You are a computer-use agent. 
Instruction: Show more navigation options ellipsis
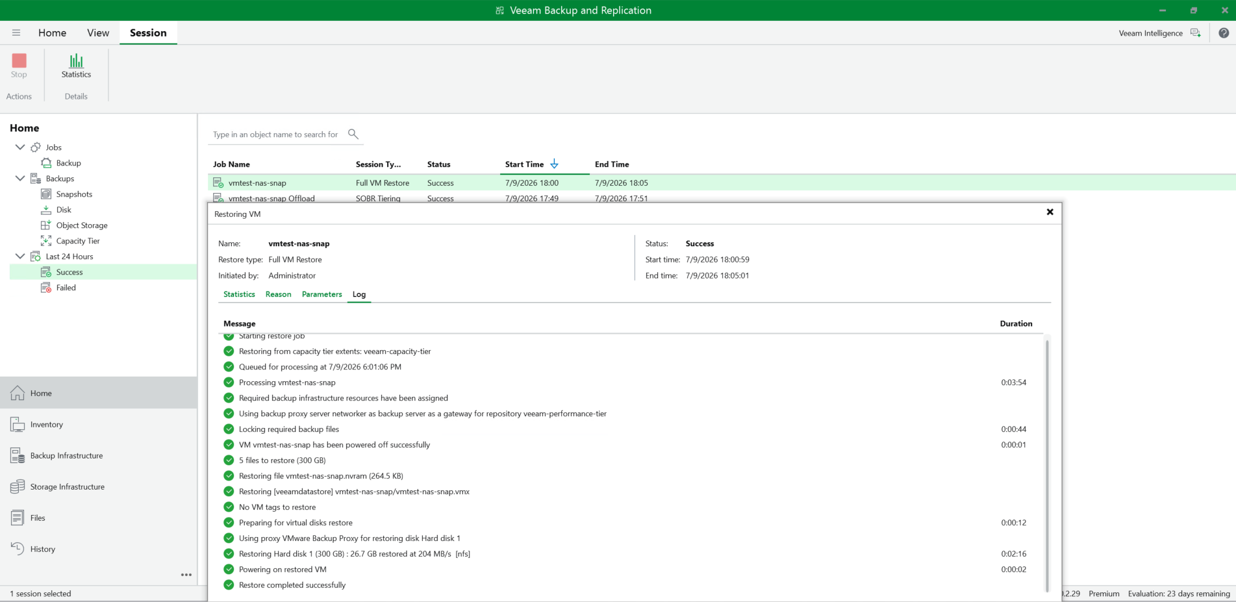coord(186,575)
